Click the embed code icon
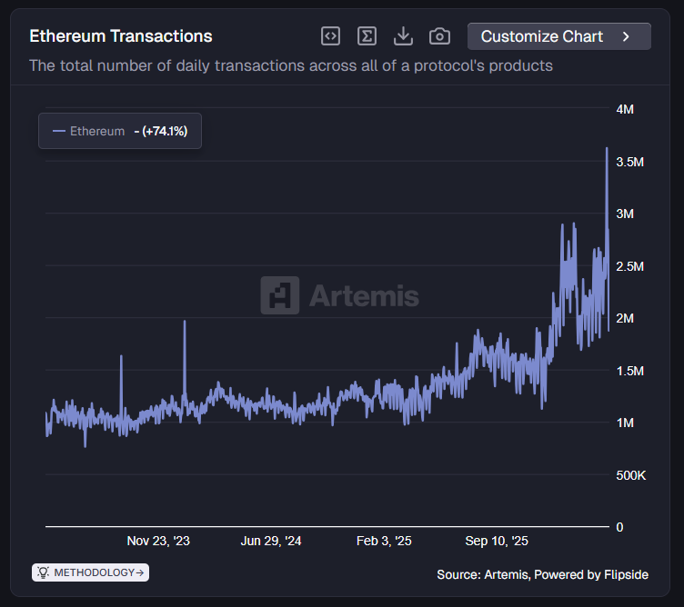Viewport: 684px width, 607px height. click(x=331, y=36)
